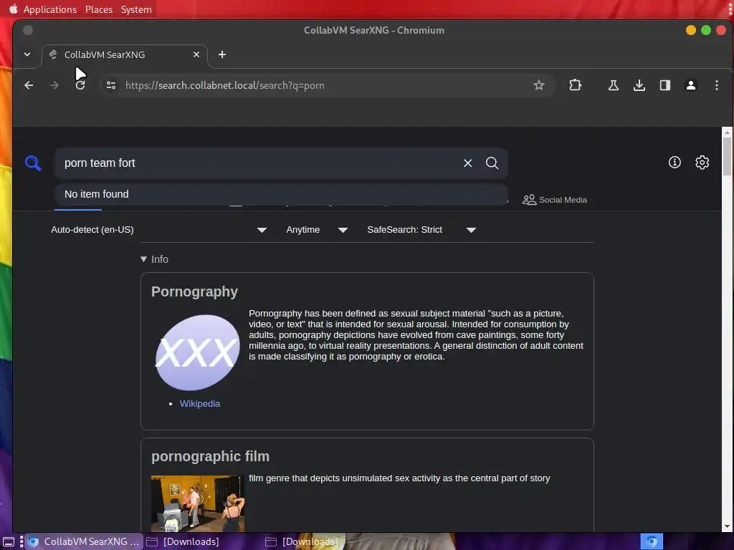Image resolution: width=734 pixels, height=550 pixels.
Task: Click the page scrollbar thumb
Action: pyautogui.click(x=727, y=156)
